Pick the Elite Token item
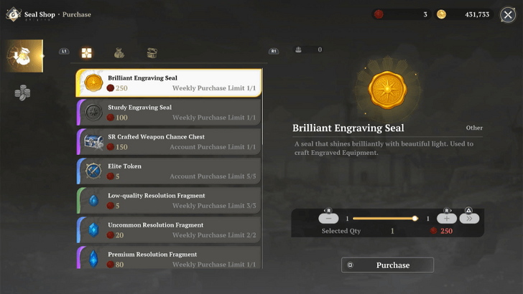Viewport: 523px width, 294px height. [x=169, y=171]
